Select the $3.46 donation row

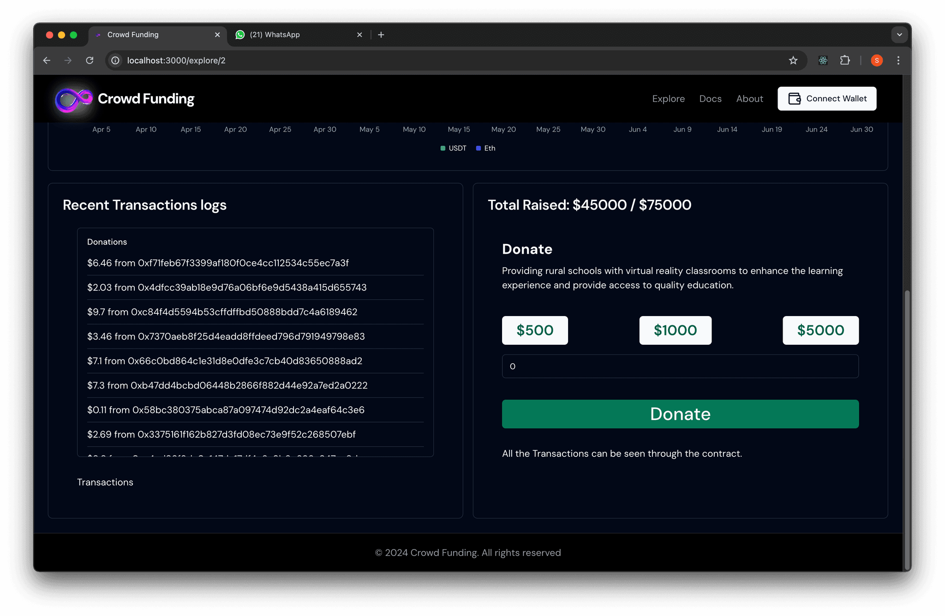pyautogui.click(x=255, y=336)
